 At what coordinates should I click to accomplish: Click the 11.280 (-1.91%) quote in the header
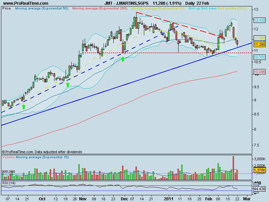pyautogui.click(x=167, y=3)
